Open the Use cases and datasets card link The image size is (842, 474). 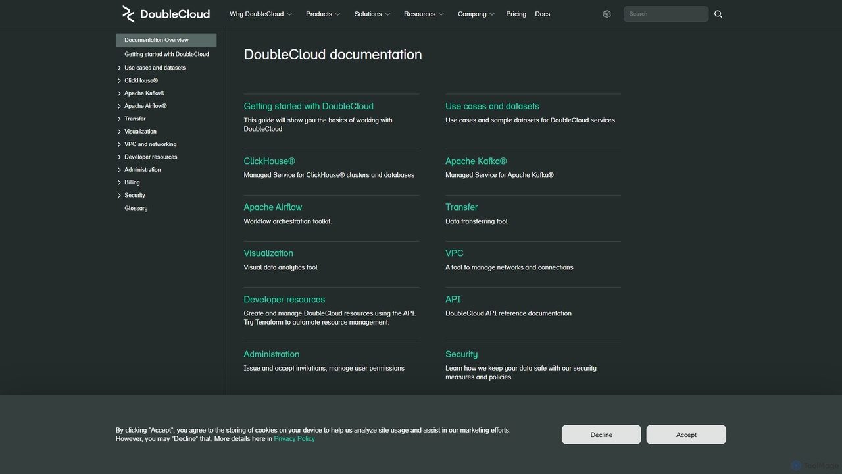(492, 106)
